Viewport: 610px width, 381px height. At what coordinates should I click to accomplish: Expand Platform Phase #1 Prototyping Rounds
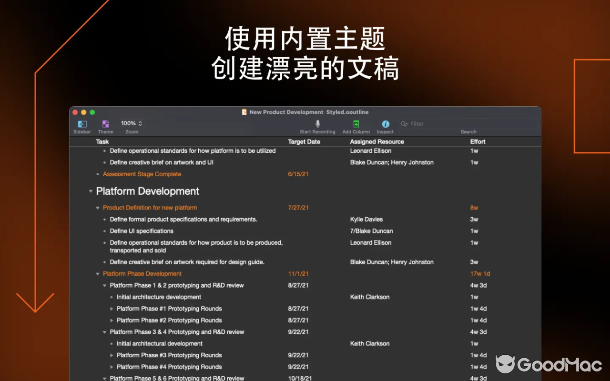point(111,309)
